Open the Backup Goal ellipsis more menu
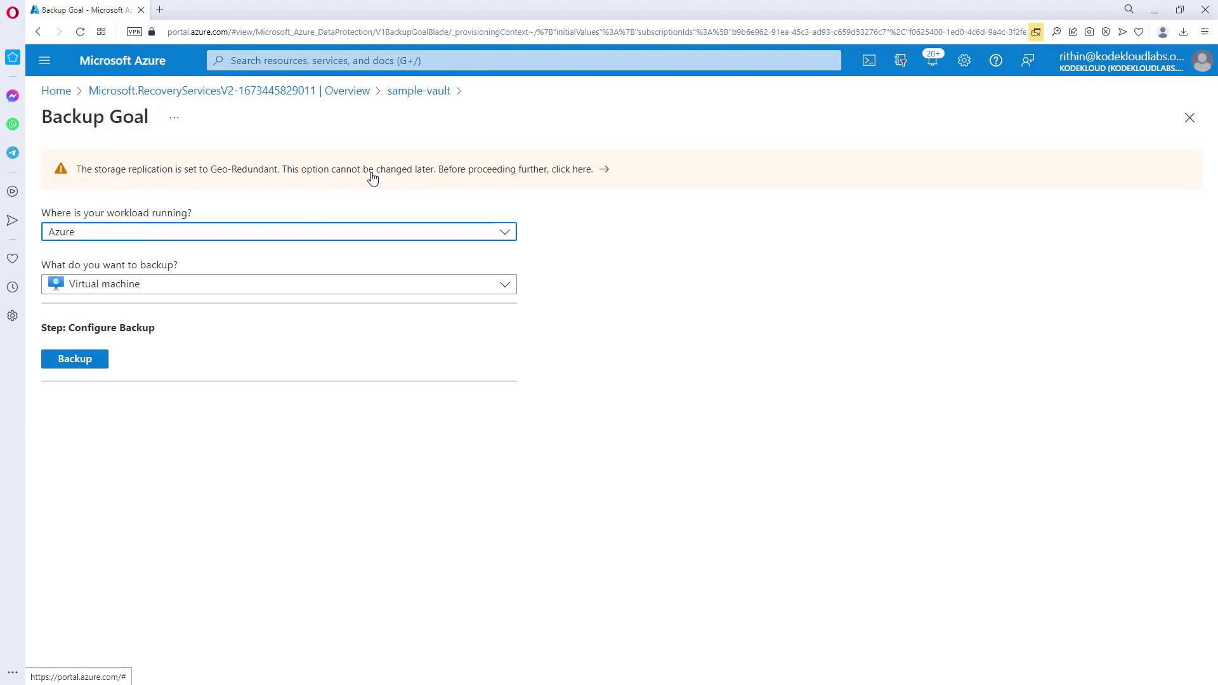Viewport: 1218px width, 685px height. (x=174, y=117)
